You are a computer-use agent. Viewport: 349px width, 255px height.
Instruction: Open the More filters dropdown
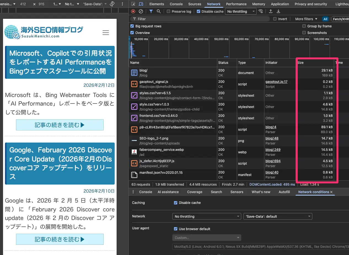[x=305, y=19]
